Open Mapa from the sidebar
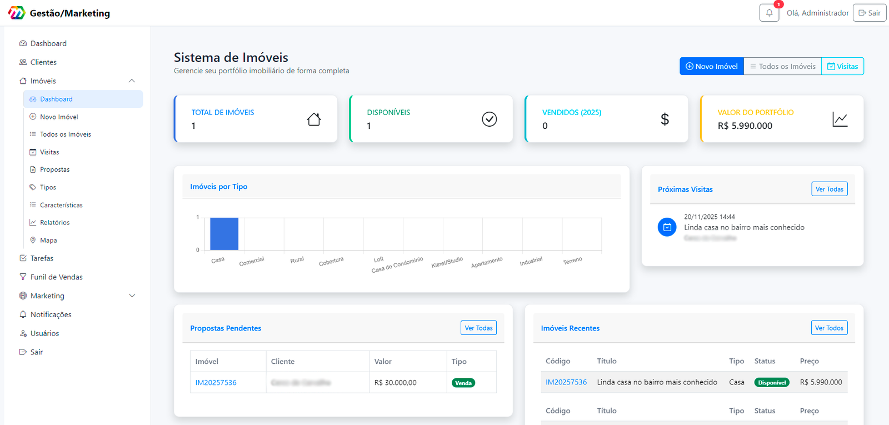 coord(48,241)
